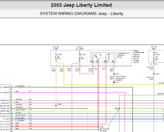Click the "YEL/DK GRN" wire color on pin 10

coord(20,110)
